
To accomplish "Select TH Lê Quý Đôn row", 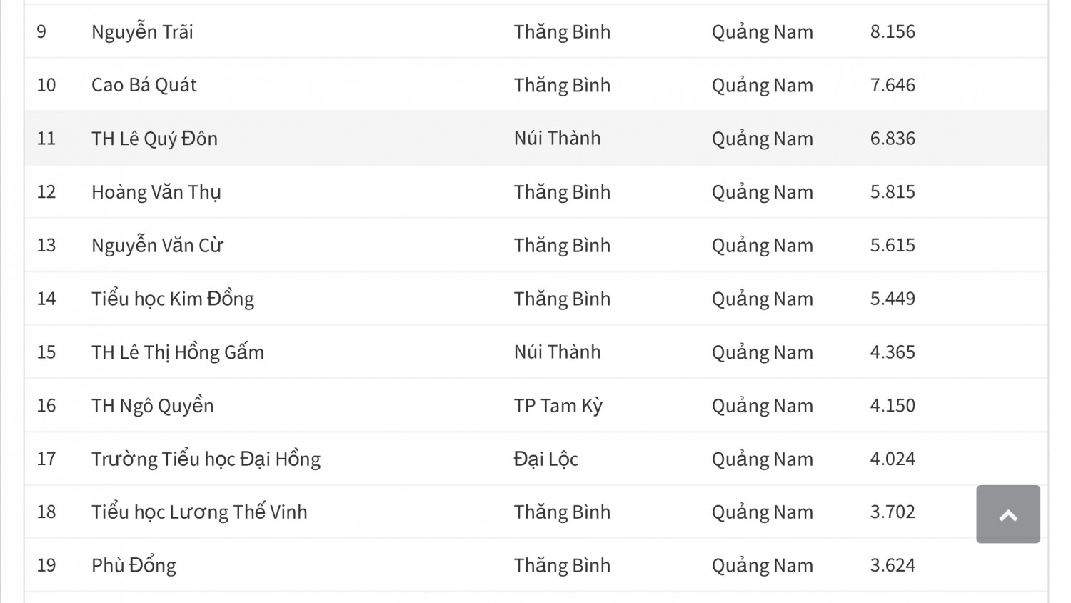I will tap(154, 139).
